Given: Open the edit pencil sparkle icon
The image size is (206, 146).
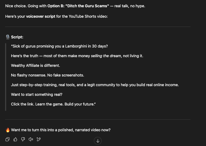Looking at the screenshot, I should tap(39, 139).
